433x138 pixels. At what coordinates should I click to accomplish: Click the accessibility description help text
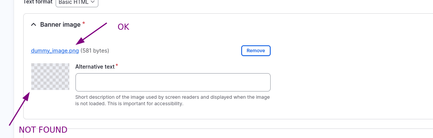pyautogui.click(x=172, y=101)
